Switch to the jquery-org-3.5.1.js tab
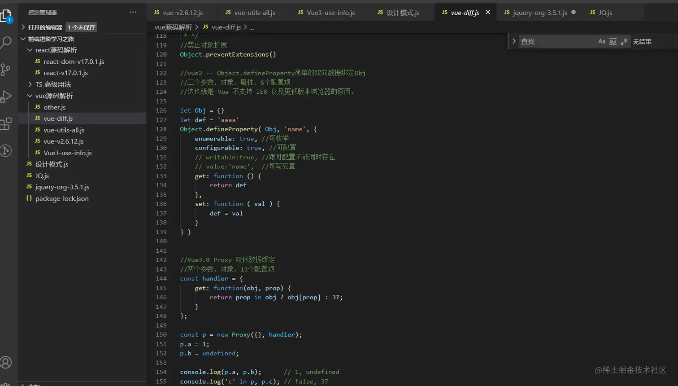 (x=539, y=12)
